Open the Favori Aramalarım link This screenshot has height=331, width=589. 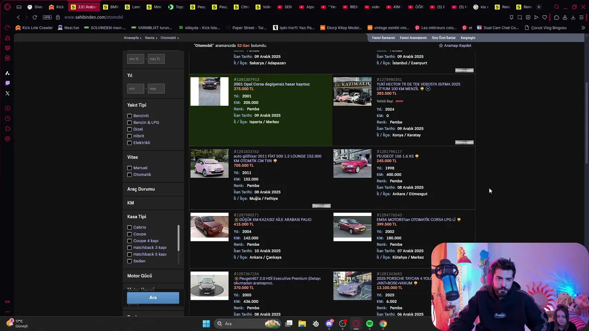[413, 38]
